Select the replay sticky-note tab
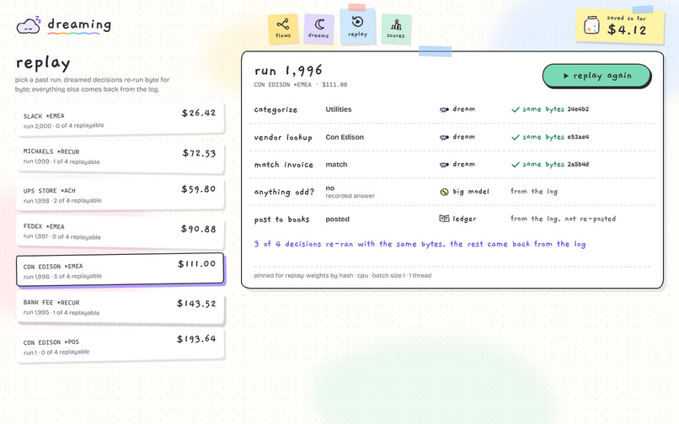The image size is (679, 424). point(357,27)
